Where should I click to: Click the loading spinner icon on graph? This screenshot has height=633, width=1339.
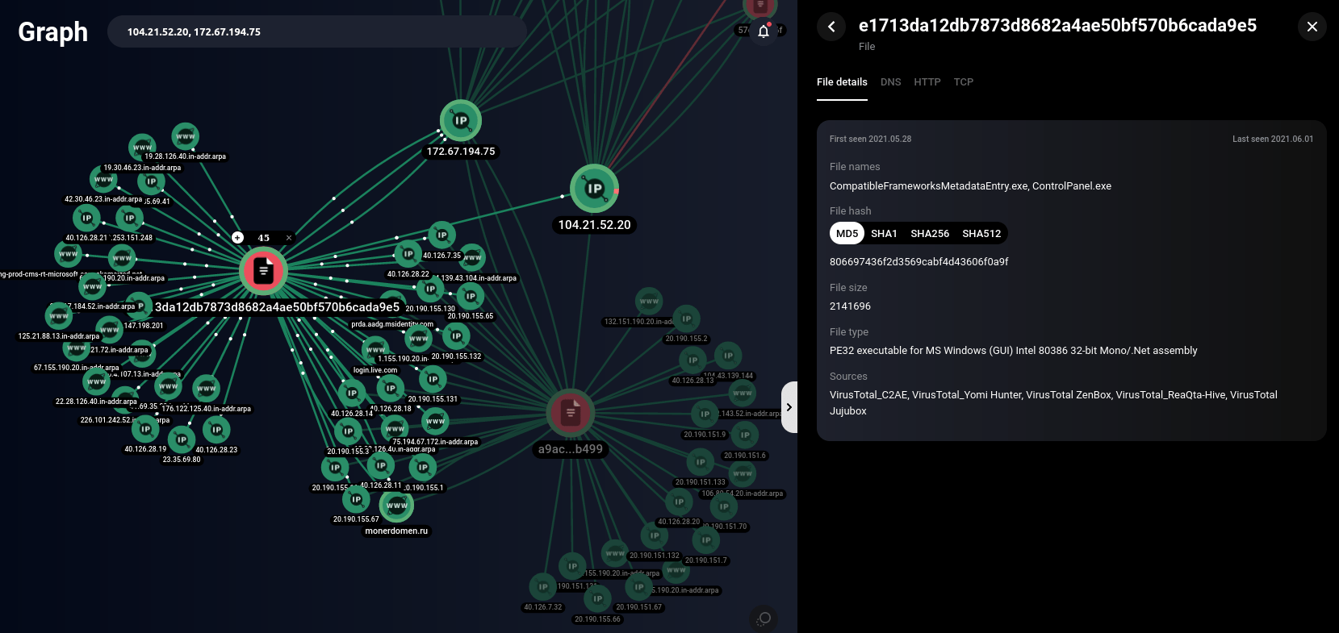(764, 618)
